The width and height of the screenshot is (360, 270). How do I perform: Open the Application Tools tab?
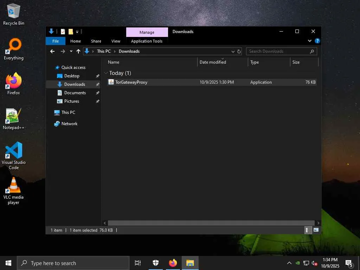coord(147,41)
